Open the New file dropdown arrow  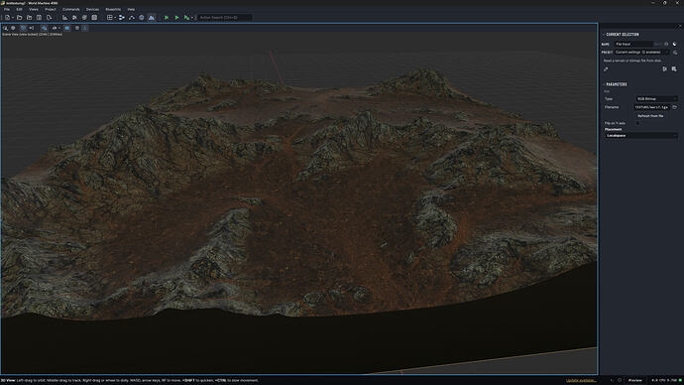click(13, 18)
